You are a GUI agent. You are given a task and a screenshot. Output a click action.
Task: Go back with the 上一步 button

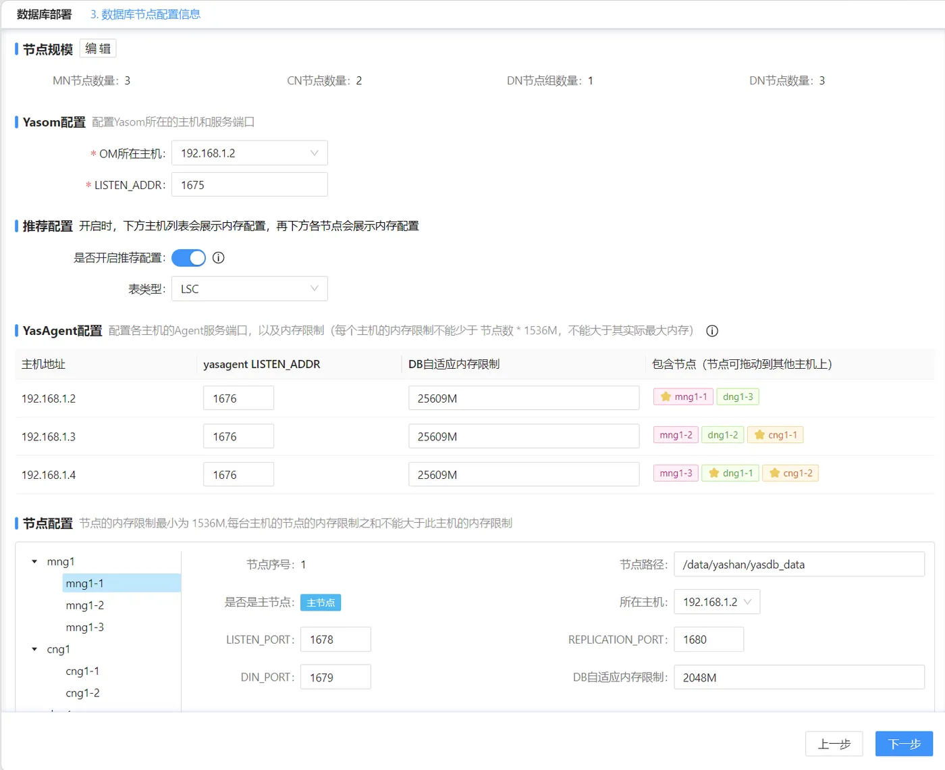click(x=834, y=744)
